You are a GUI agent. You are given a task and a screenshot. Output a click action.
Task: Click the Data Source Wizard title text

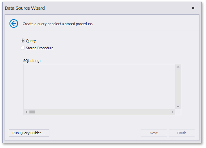[x=25, y=8]
